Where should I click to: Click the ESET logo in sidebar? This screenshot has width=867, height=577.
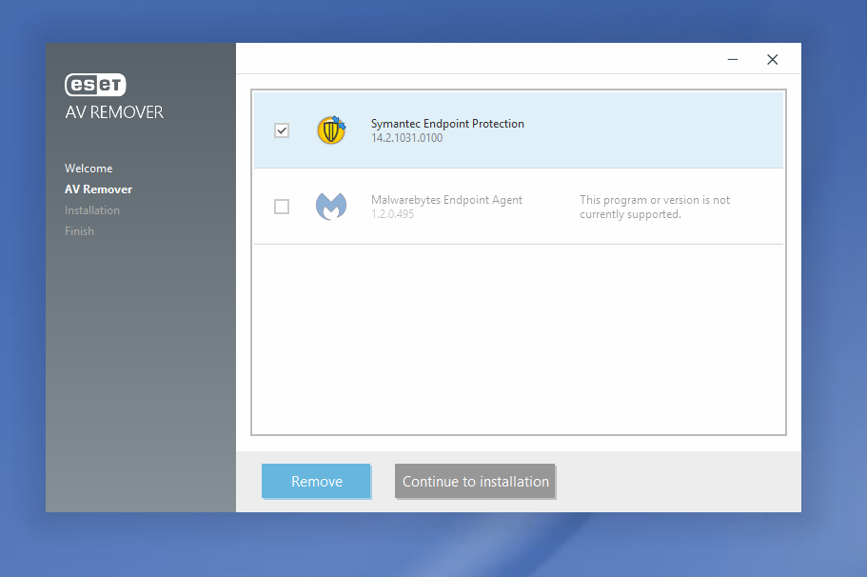point(96,85)
